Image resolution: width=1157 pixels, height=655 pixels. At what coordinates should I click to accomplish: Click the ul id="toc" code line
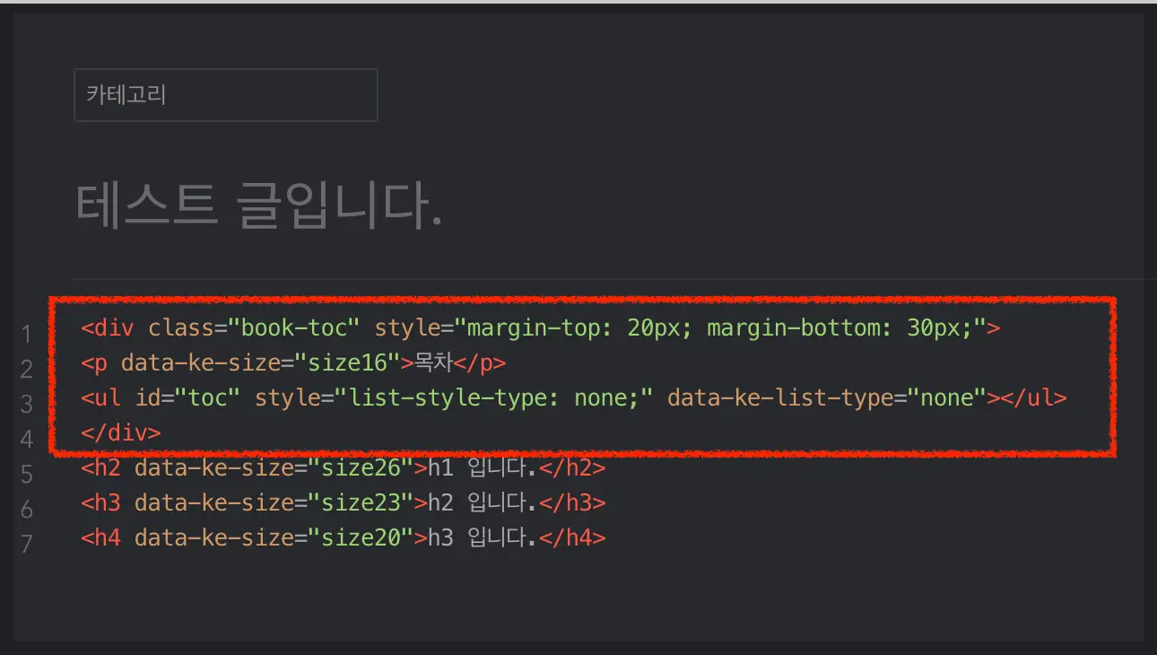574,398
